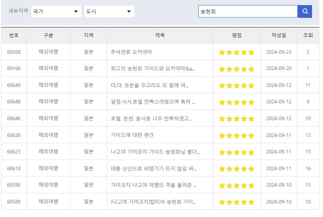Select post number 68649

click(14, 85)
